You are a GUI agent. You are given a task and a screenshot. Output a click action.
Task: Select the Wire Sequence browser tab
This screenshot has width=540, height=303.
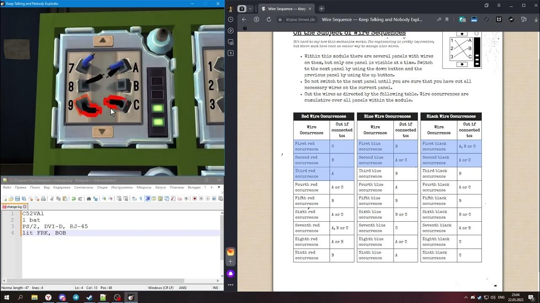286,8
